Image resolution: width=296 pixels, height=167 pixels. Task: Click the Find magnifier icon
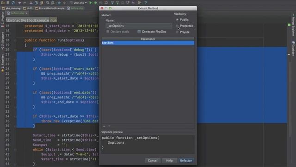point(48,3)
